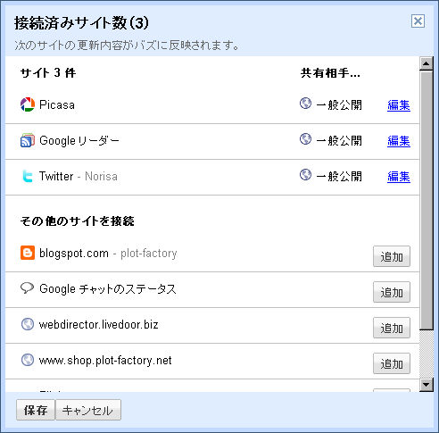Click the その他のサイトを接続 heading

pyautogui.click(x=78, y=221)
